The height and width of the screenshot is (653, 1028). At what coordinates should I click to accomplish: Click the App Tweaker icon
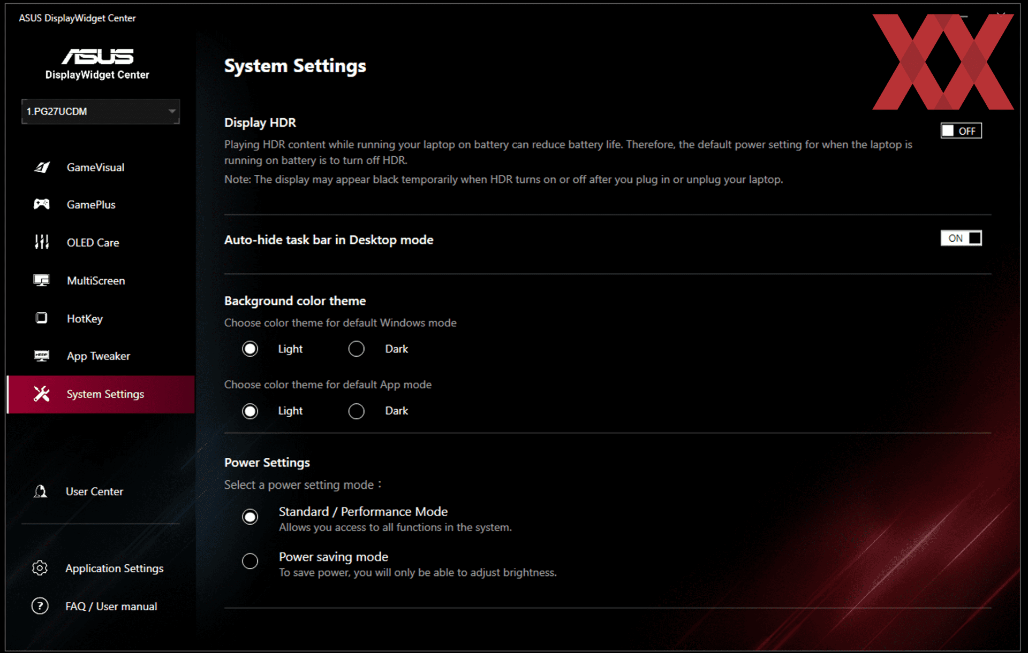click(42, 356)
